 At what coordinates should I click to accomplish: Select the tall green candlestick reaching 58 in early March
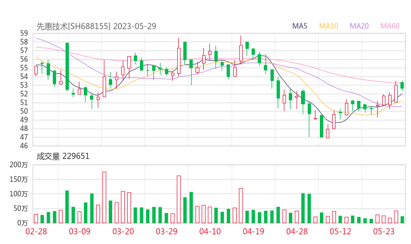[x=67, y=67]
